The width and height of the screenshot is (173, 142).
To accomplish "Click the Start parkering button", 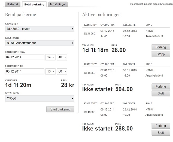I will pyautogui.click(x=60, y=109).
